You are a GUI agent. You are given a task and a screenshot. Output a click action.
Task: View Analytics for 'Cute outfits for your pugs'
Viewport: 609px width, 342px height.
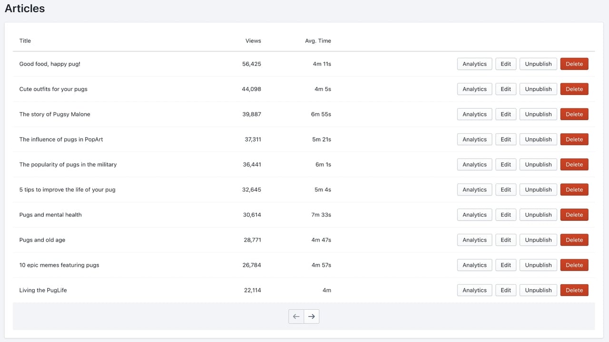pos(474,89)
